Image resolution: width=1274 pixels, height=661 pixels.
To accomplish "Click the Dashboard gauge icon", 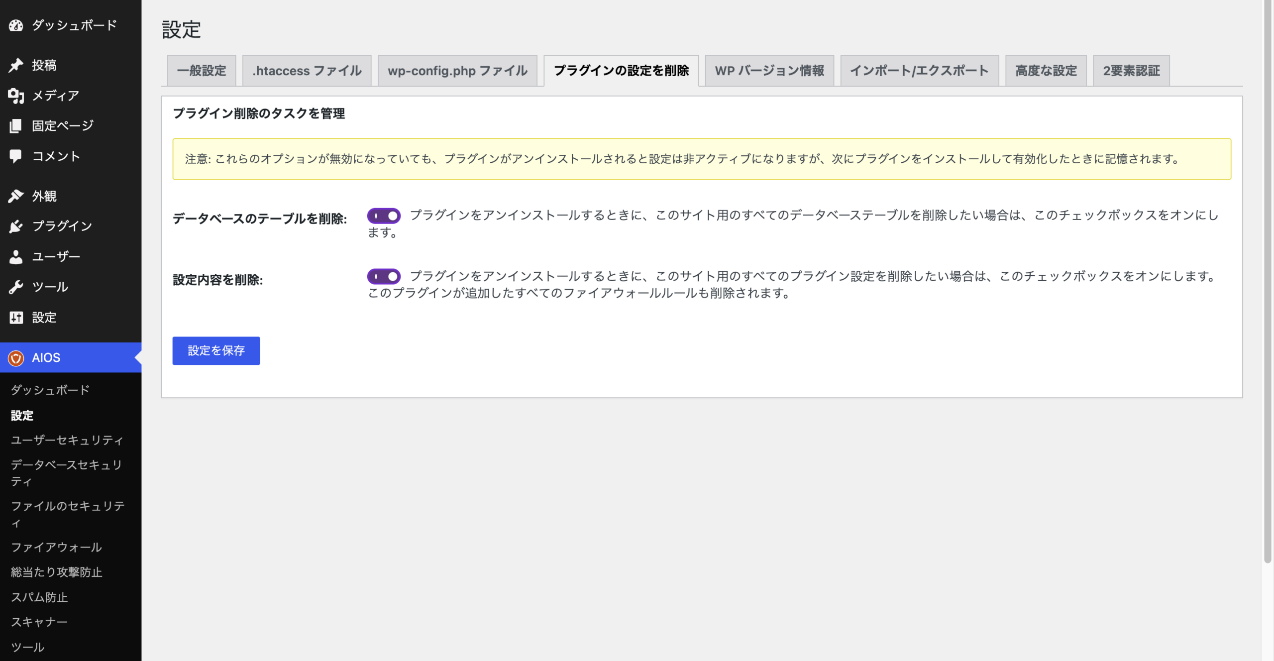I will pyautogui.click(x=16, y=25).
